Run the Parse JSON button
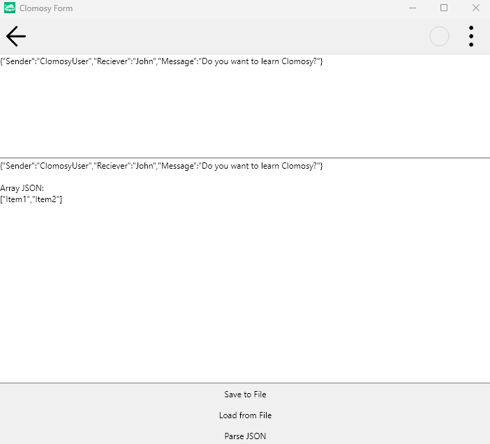 tap(245, 436)
